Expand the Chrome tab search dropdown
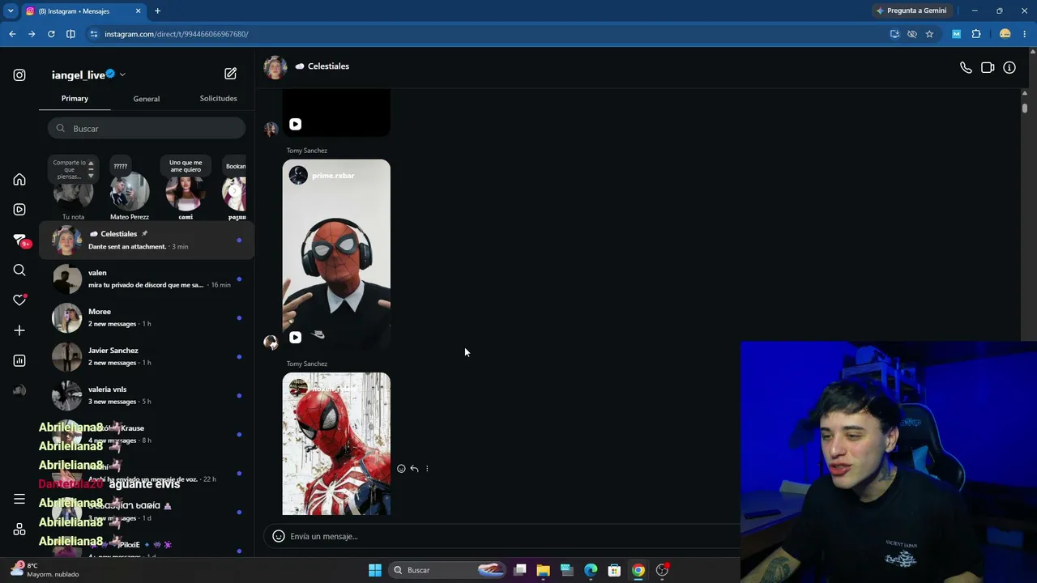 click(x=11, y=11)
